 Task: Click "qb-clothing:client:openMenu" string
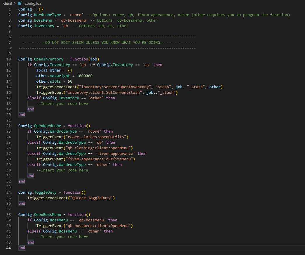pyautogui.click(x=98, y=148)
